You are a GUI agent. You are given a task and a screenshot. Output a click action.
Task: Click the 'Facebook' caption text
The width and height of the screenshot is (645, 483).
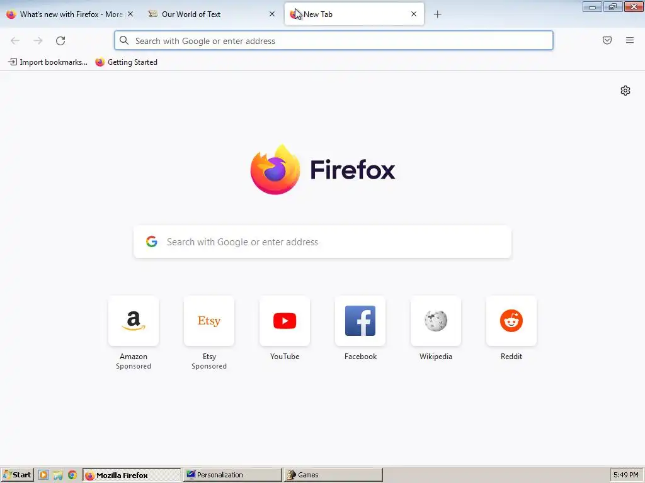point(360,357)
